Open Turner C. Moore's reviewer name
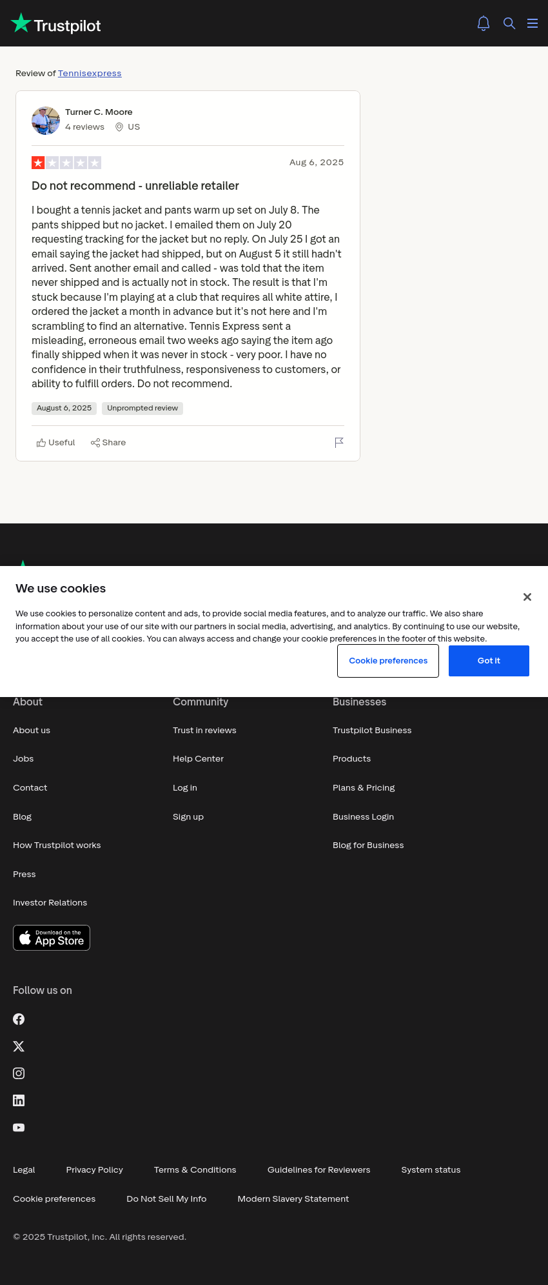This screenshot has height=1285, width=548. (99, 112)
